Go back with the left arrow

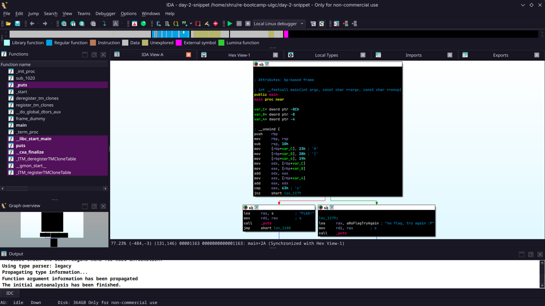pyautogui.click(x=32, y=24)
